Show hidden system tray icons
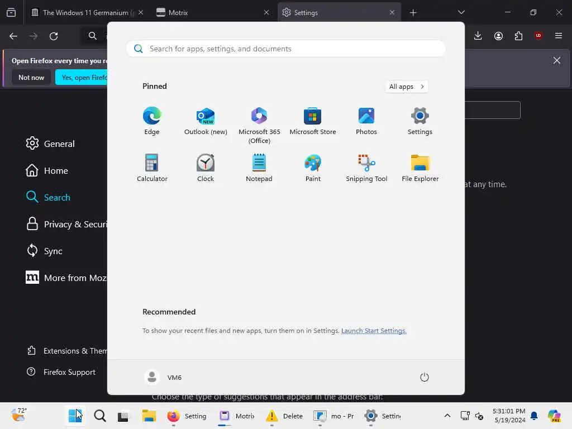This screenshot has height=429, width=572. [447, 416]
